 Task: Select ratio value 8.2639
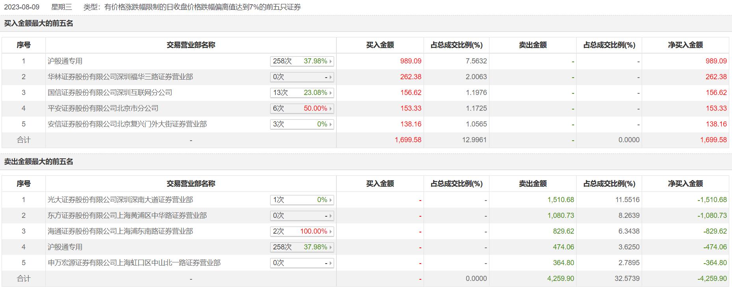629,216
